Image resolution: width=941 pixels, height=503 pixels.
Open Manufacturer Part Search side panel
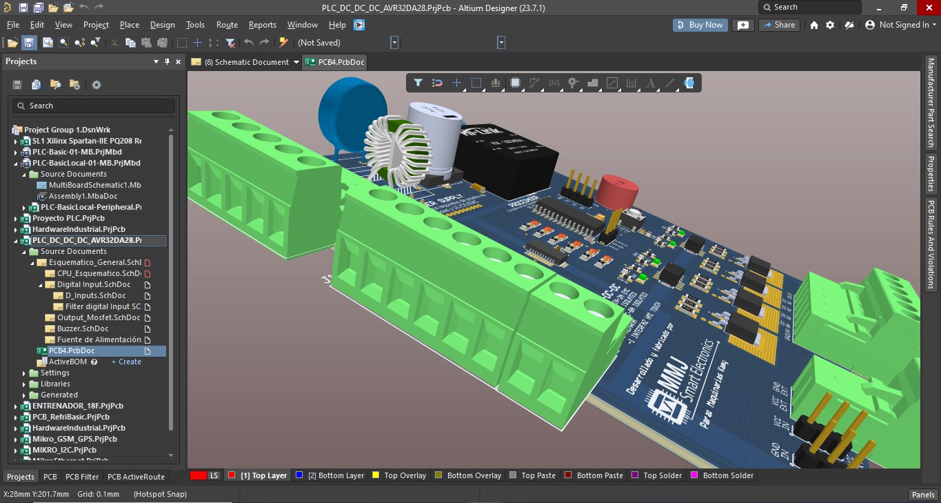pos(930,103)
